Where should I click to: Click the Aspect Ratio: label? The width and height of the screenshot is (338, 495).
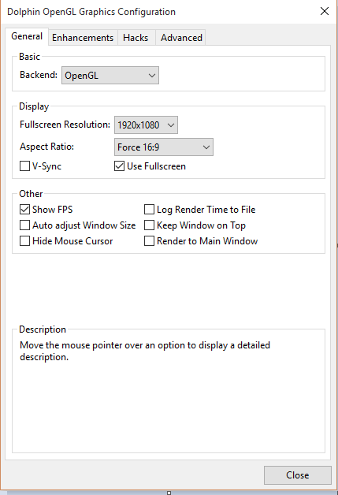(46, 147)
